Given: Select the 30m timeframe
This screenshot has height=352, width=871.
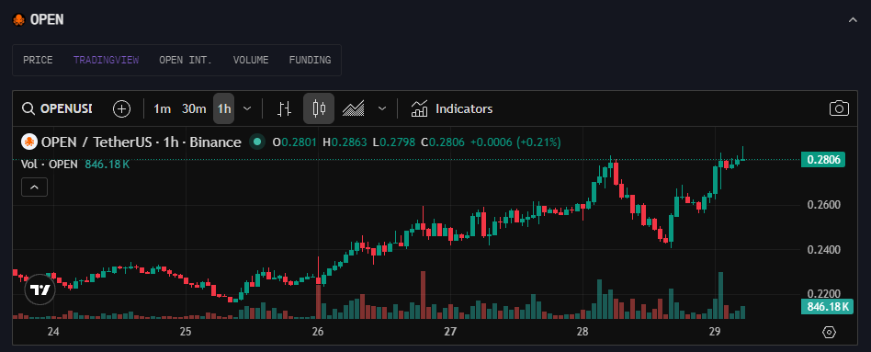Looking at the screenshot, I should pyautogui.click(x=194, y=108).
